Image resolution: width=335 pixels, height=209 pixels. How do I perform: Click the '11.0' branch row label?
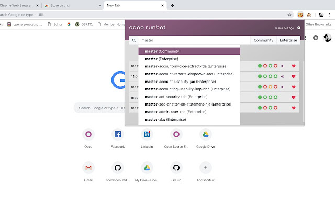pyautogui.click(x=135, y=76)
